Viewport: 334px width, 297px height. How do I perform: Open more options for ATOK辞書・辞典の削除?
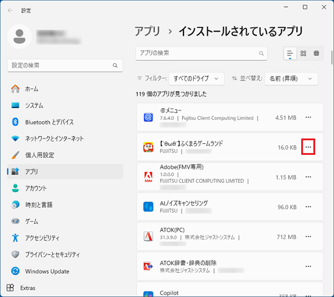[308, 266]
